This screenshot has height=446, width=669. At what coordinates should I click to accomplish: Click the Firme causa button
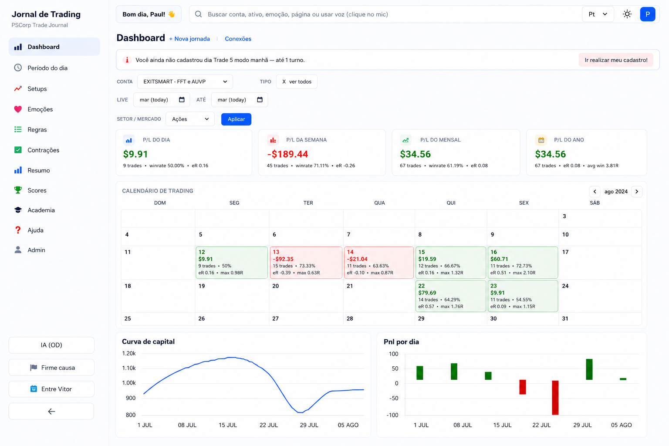click(x=51, y=368)
